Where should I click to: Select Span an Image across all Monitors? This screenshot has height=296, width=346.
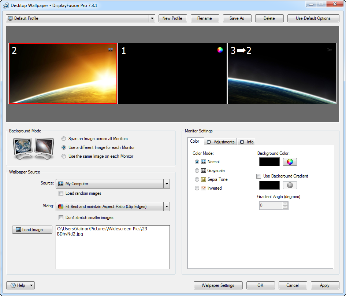point(64,139)
